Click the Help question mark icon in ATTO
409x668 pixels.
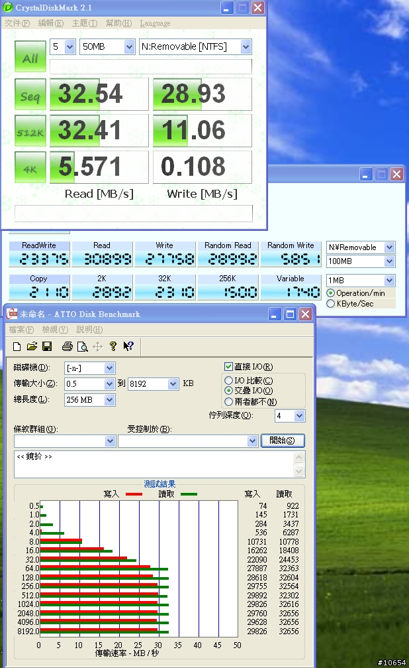(x=113, y=346)
